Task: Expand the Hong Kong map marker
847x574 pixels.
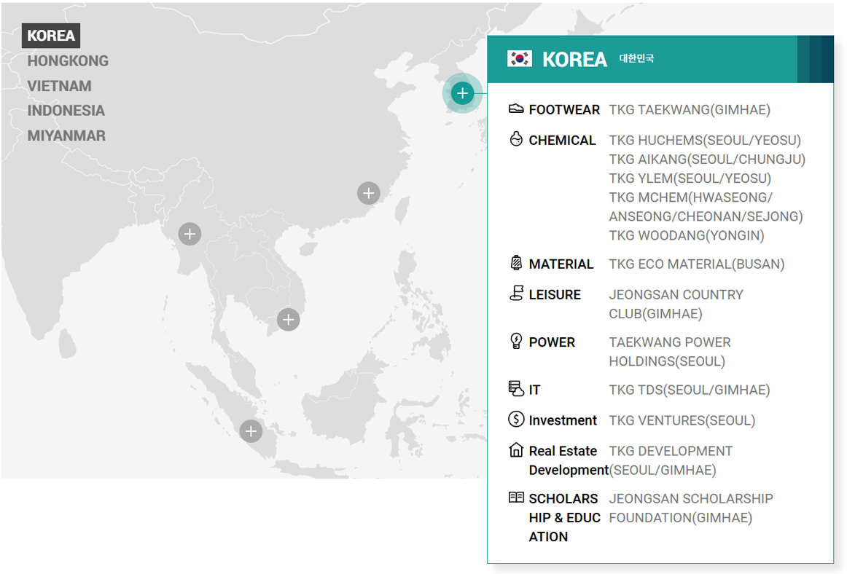Action: pyautogui.click(x=369, y=193)
